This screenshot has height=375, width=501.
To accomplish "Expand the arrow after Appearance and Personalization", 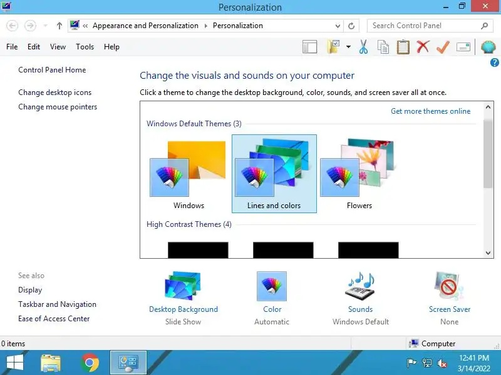I will tap(206, 26).
